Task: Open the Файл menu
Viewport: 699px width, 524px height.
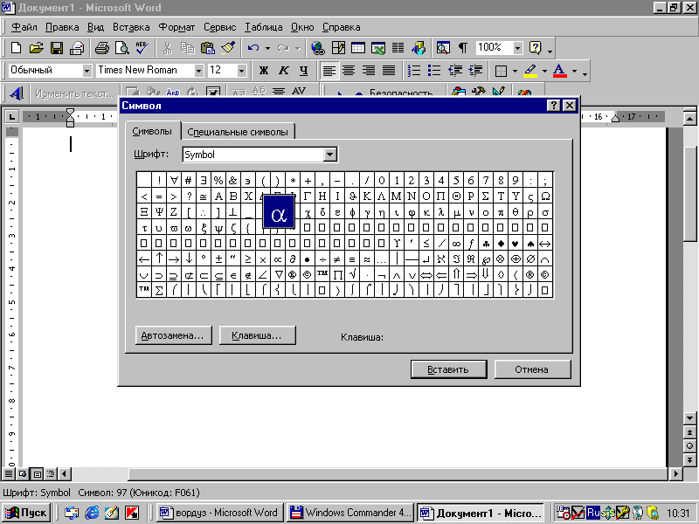Action: 24,27
